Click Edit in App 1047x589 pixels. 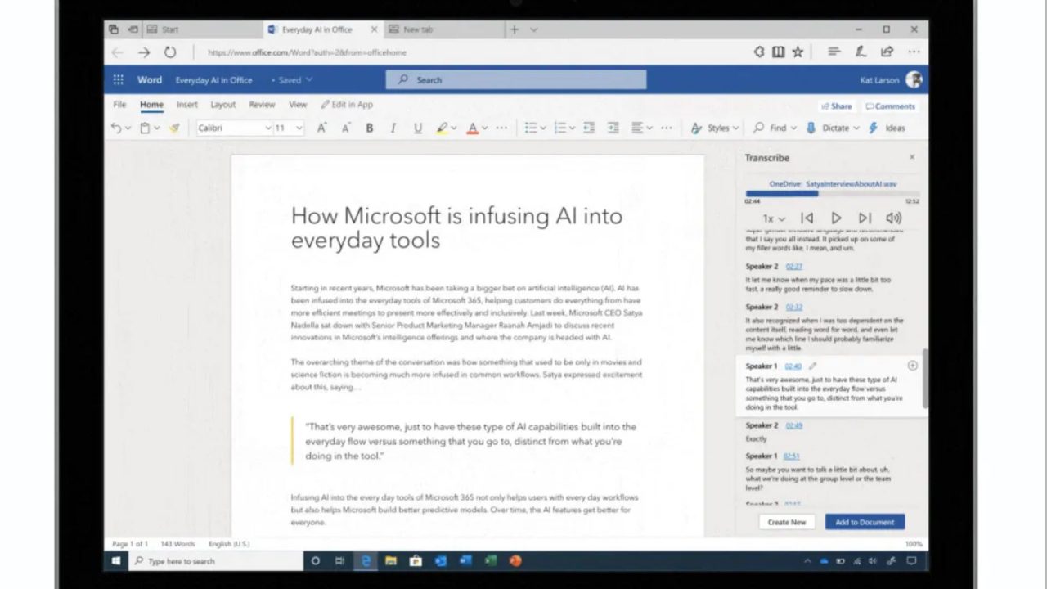[347, 105]
